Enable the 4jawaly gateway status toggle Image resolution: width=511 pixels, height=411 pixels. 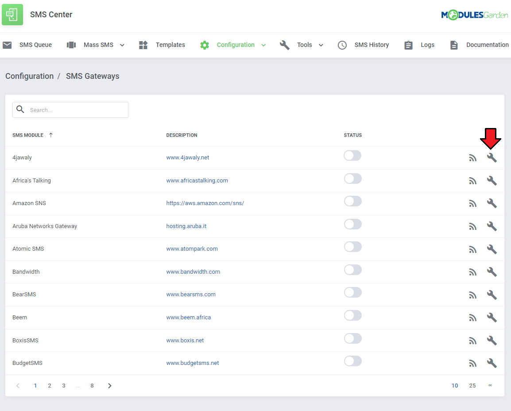click(352, 156)
